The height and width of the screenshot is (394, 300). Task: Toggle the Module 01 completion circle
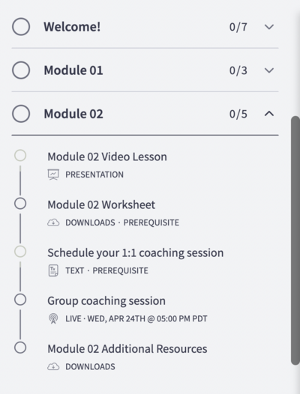coord(21,70)
